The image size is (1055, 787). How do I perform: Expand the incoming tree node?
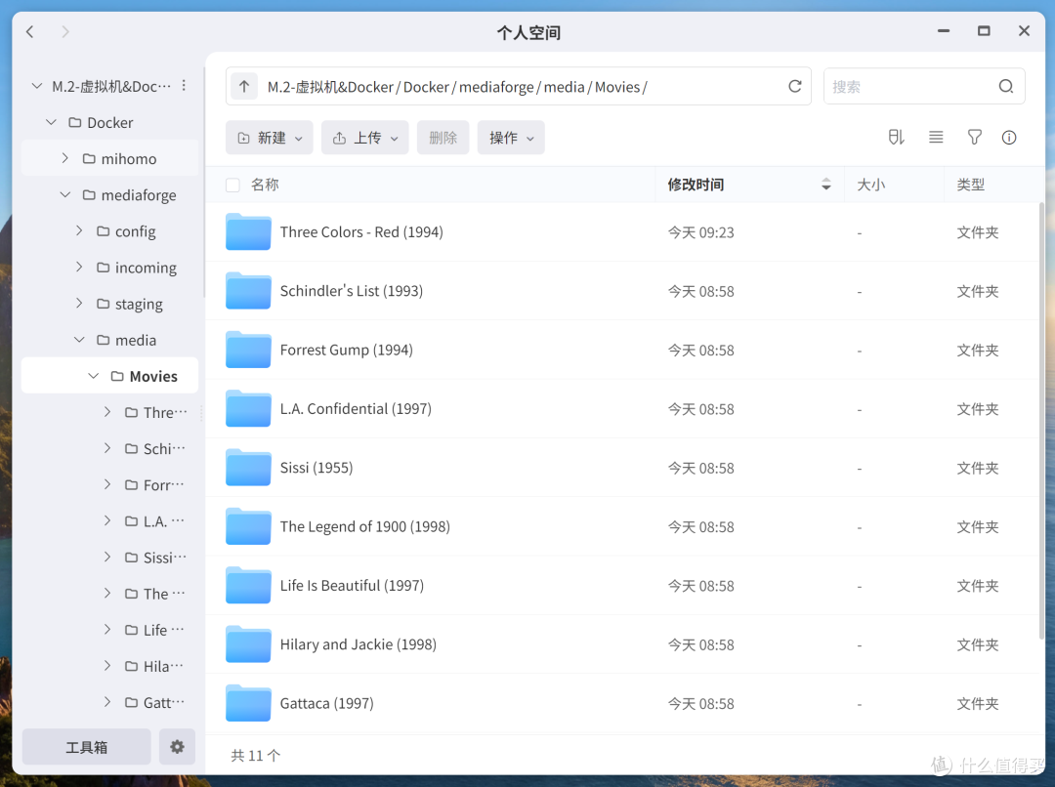pyautogui.click(x=79, y=267)
